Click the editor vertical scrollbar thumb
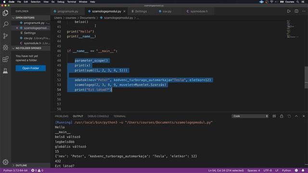This screenshot has width=308, height=173. click(x=306, y=77)
